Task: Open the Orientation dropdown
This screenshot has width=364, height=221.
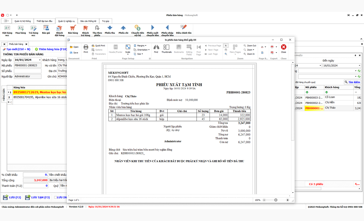Action: 141,50
